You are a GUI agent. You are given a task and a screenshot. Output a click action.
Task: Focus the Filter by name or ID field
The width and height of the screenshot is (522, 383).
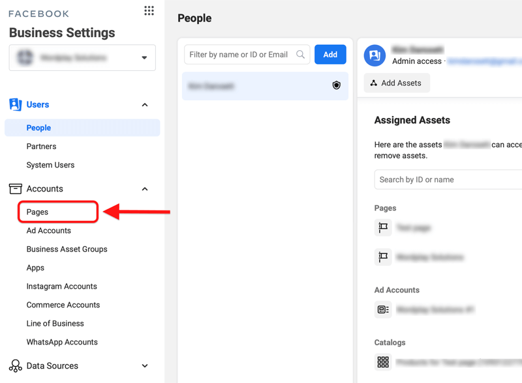point(247,54)
